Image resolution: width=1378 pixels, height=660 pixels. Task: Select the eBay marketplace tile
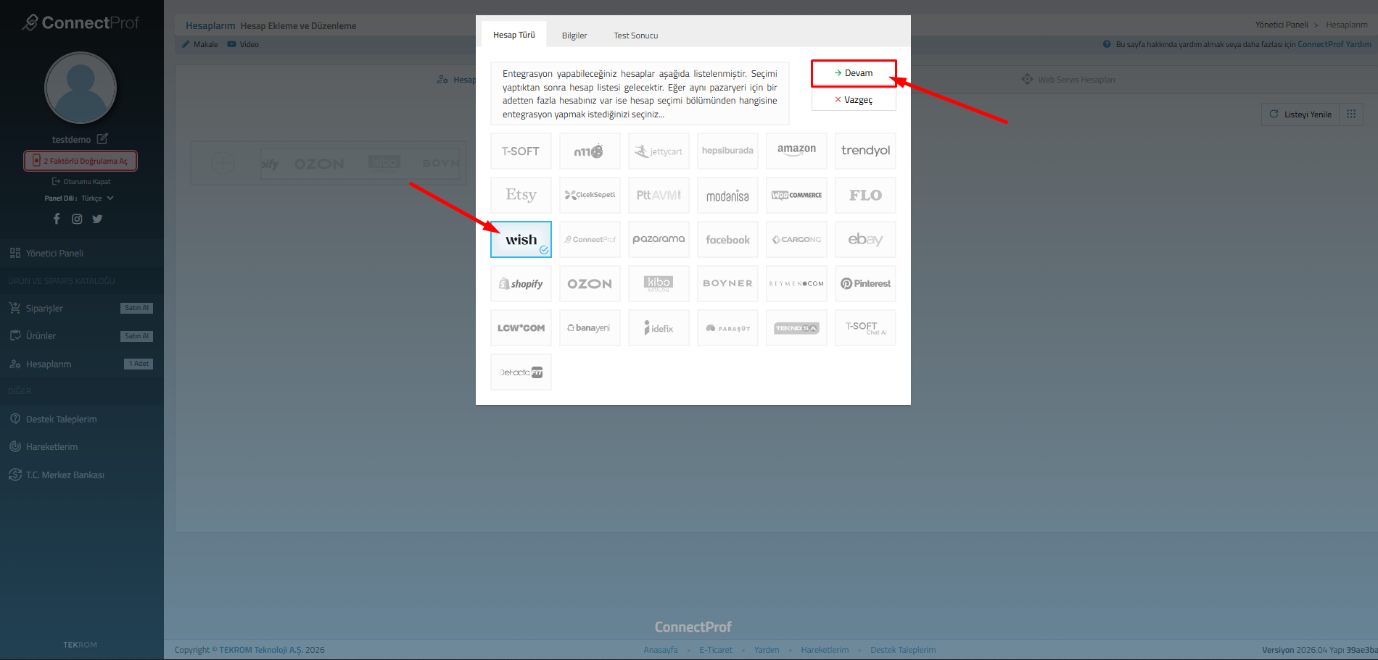(x=865, y=240)
